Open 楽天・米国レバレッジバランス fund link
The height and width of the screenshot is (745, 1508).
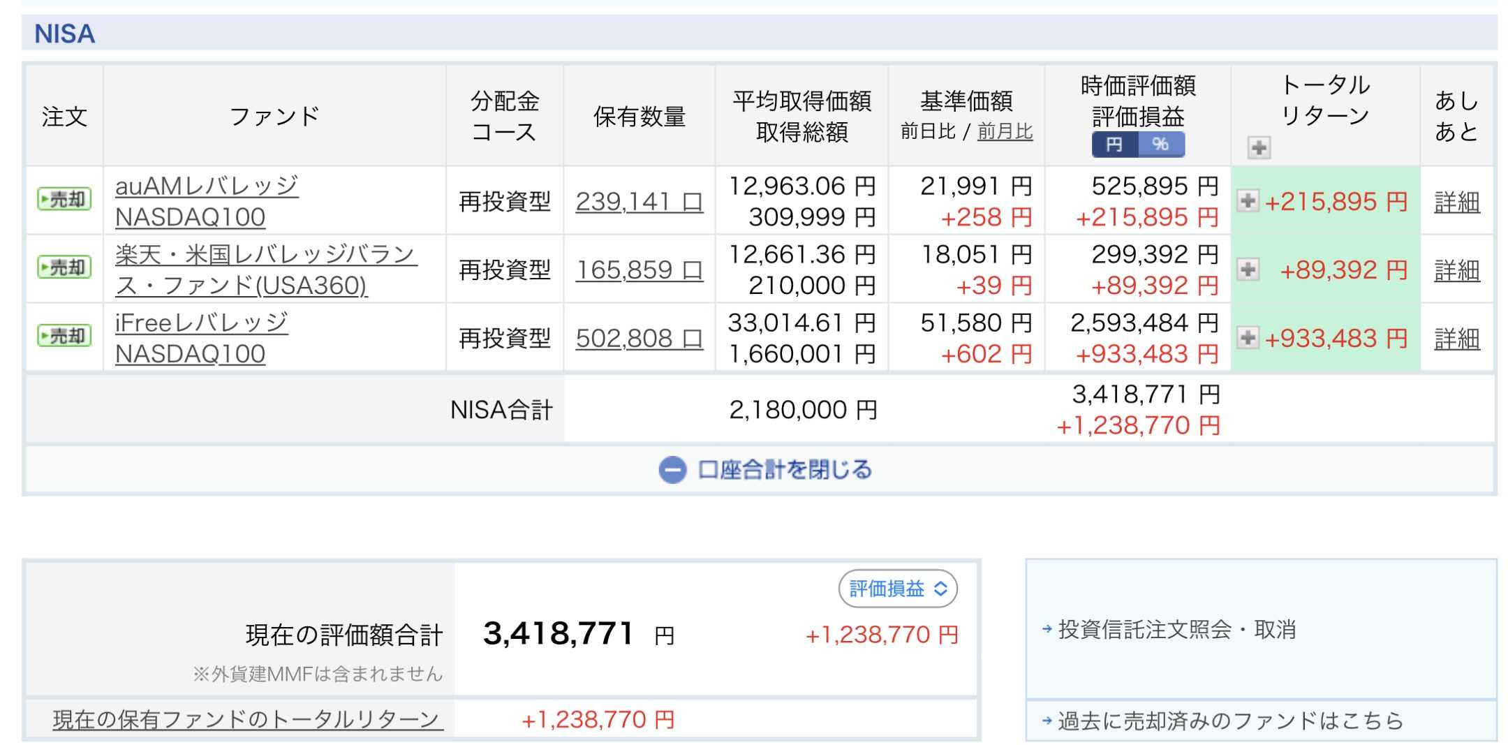click(265, 270)
